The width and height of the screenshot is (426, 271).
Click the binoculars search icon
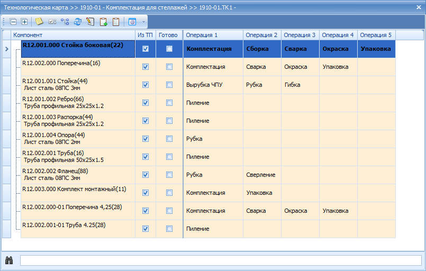pyautogui.click(x=9, y=260)
